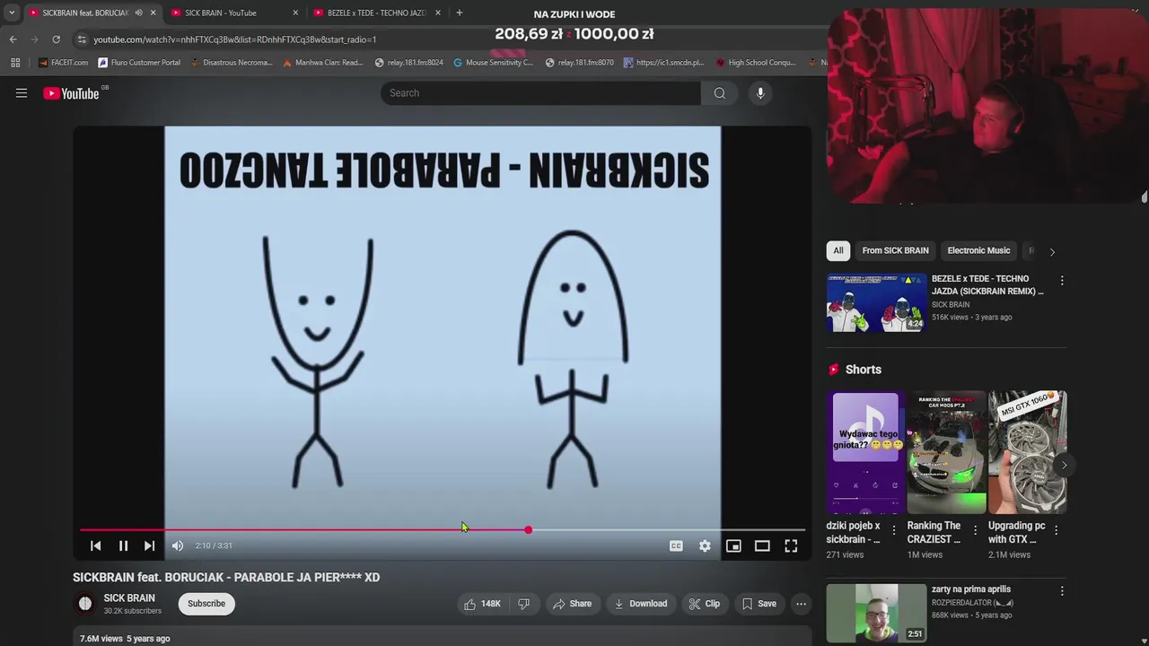The image size is (1149, 646).
Task: Download the video
Action: coord(640,604)
